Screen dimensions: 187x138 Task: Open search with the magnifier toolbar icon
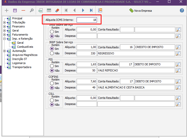[32, 10]
